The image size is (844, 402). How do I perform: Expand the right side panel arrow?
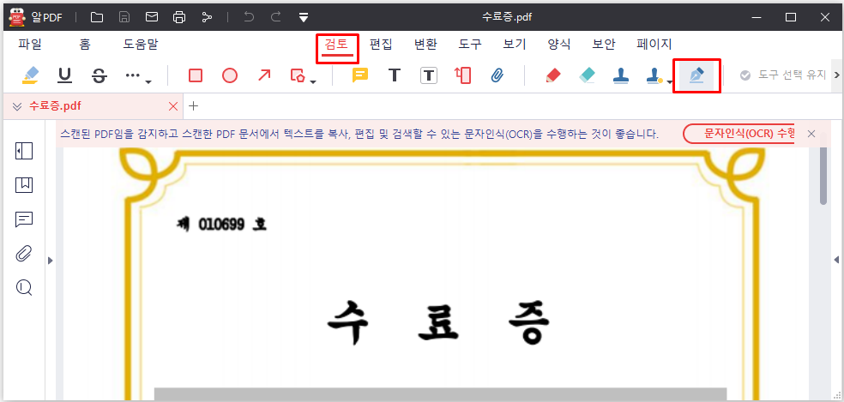tap(836, 260)
